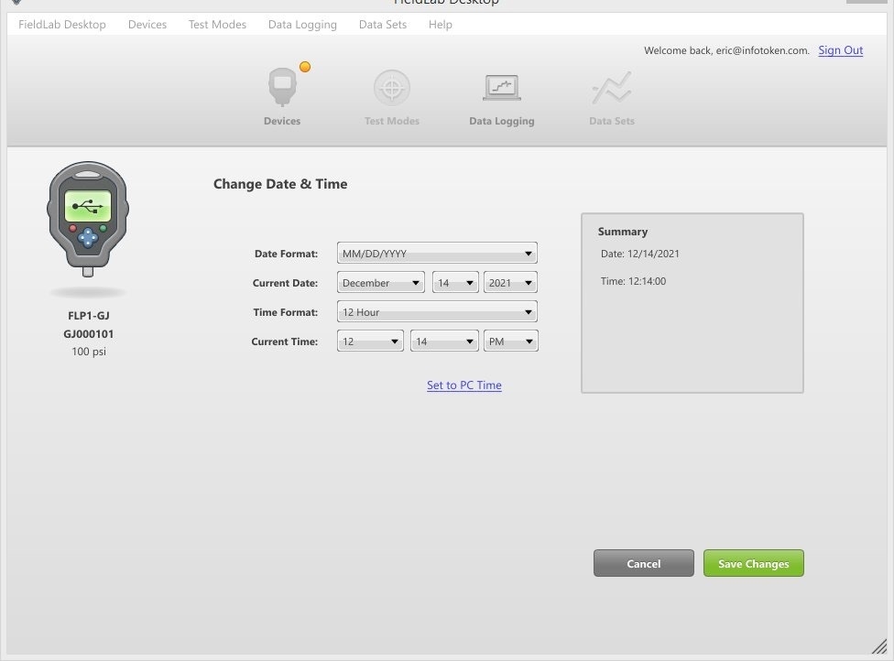Open the PM dropdown
Screen dimensions: 894x661
point(510,341)
